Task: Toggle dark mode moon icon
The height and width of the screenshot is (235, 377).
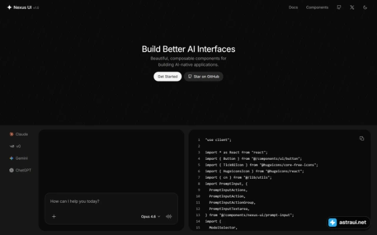Action: click(x=365, y=8)
